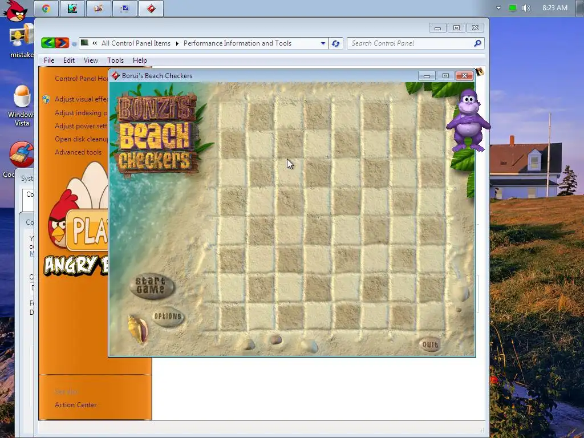The image size is (584, 438).
Task: Open the address bar history dropdown
Action: point(323,43)
